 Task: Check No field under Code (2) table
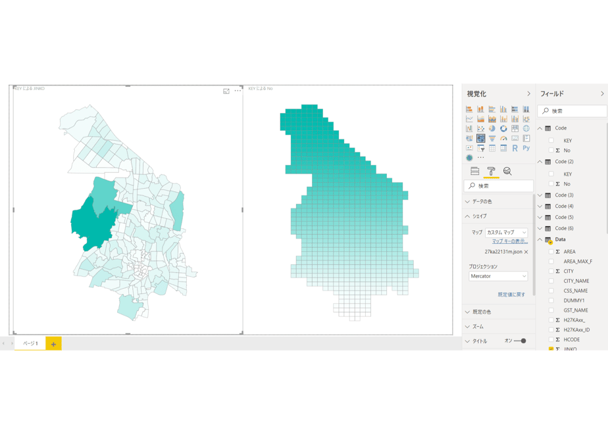tap(551, 183)
